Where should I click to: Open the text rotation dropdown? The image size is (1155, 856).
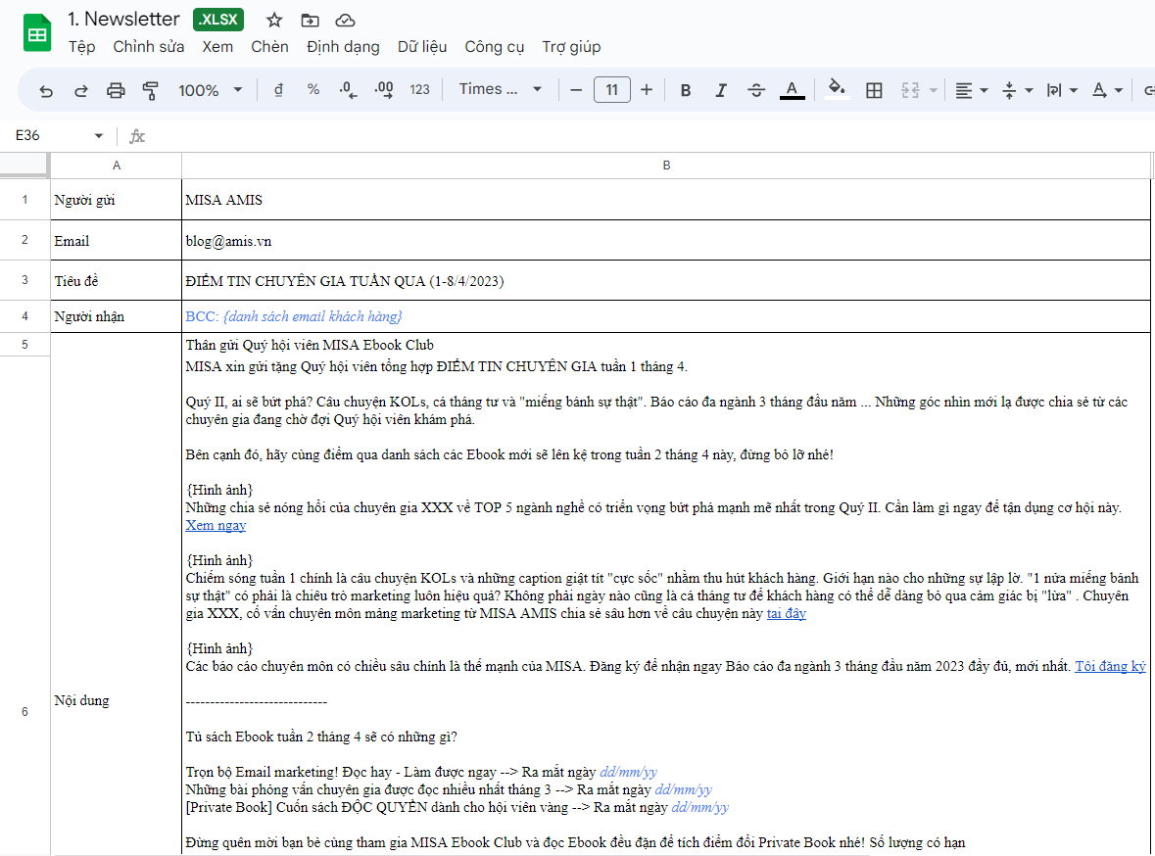tap(1107, 91)
